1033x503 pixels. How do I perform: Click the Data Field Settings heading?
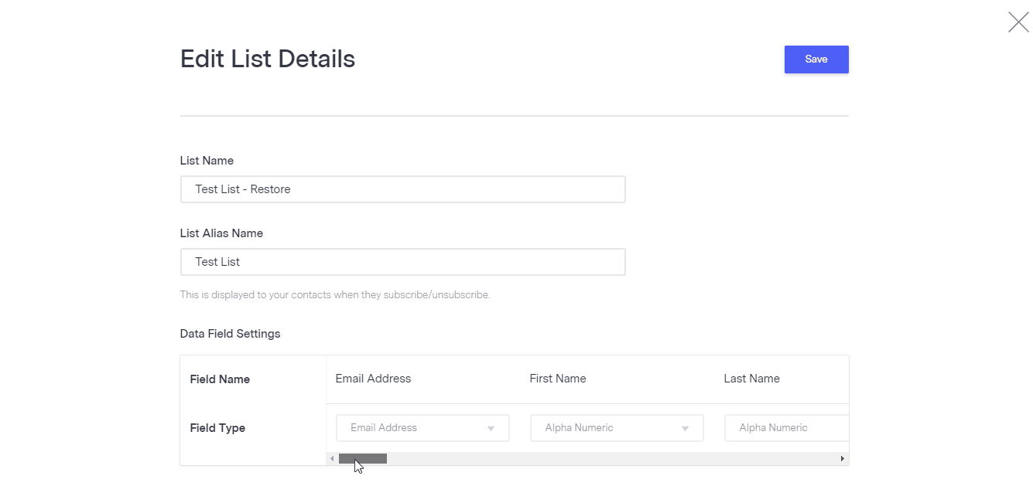[230, 334]
